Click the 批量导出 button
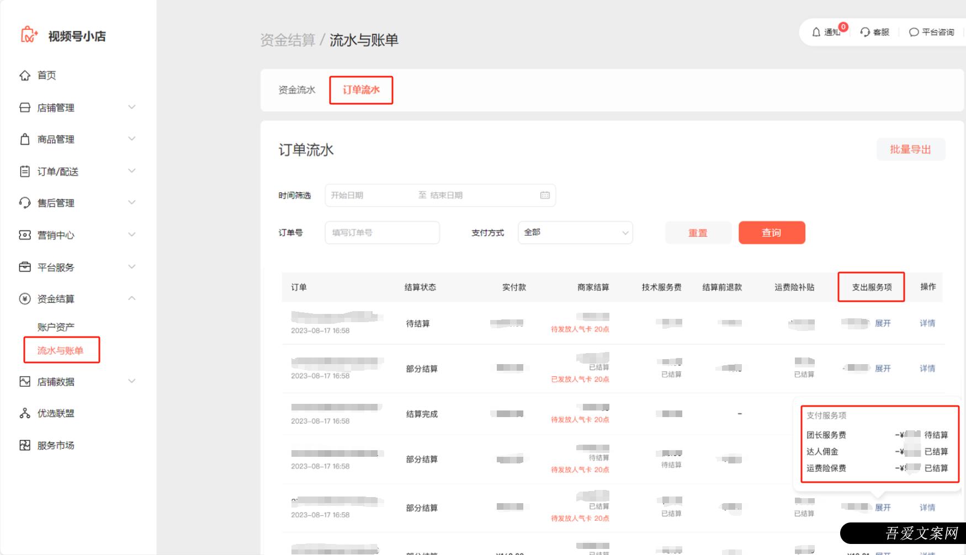Image resolution: width=966 pixels, height=555 pixels. pyautogui.click(x=911, y=150)
